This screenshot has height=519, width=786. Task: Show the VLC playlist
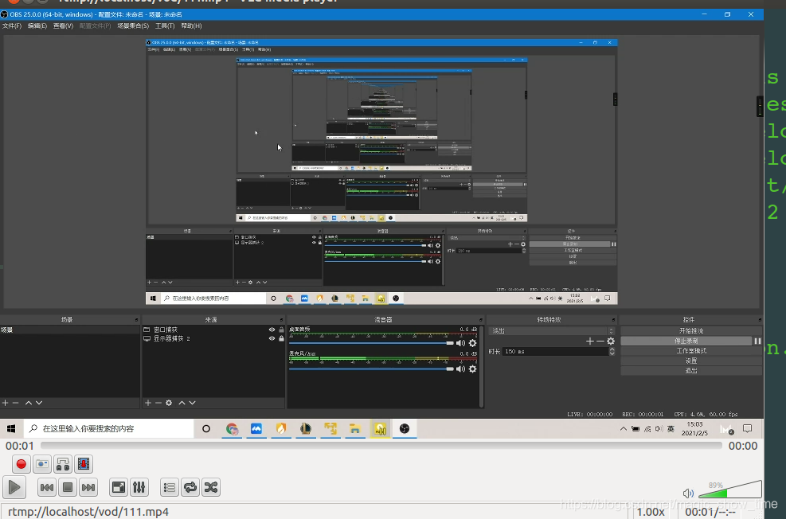pos(170,487)
